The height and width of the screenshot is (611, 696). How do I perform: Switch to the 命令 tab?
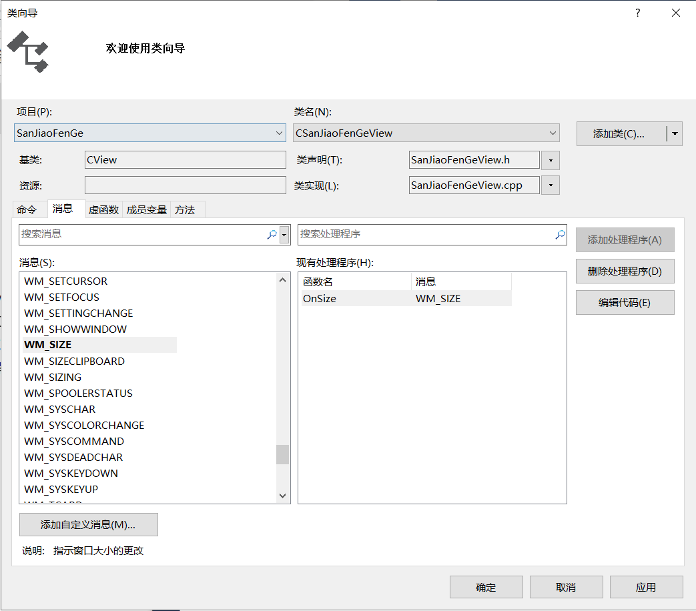coord(29,209)
